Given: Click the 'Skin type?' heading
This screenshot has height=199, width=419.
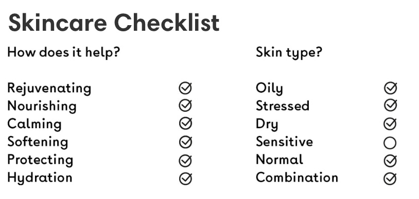Looking at the screenshot, I should (x=289, y=52).
